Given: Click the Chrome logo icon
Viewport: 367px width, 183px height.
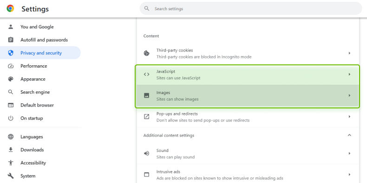Looking at the screenshot, I should [10, 9].
